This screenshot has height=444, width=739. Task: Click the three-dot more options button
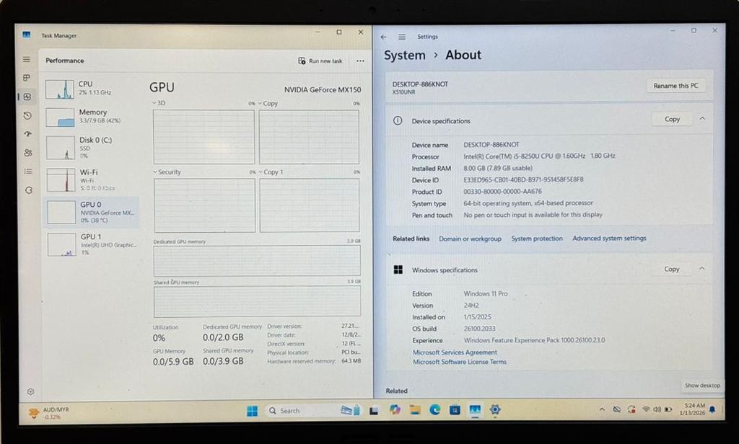tap(360, 61)
